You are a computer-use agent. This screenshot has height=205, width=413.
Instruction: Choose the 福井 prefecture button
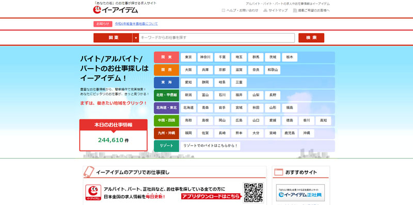(x=239, y=95)
